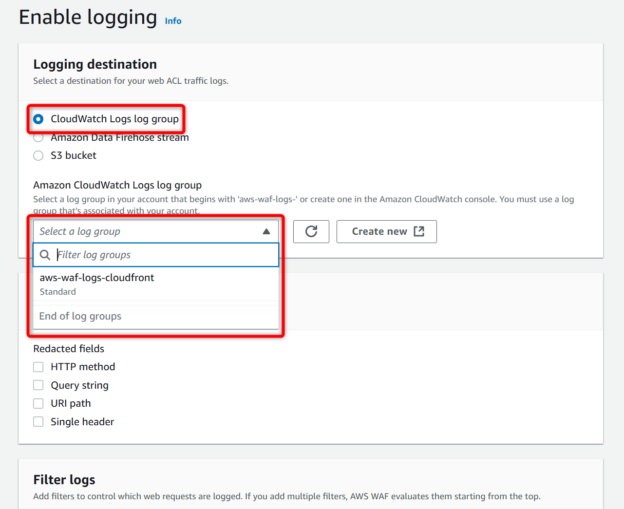This screenshot has height=509, width=624.
Task: Collapse the log group list via the triangle arrow
Action: [x=266, y=231]
